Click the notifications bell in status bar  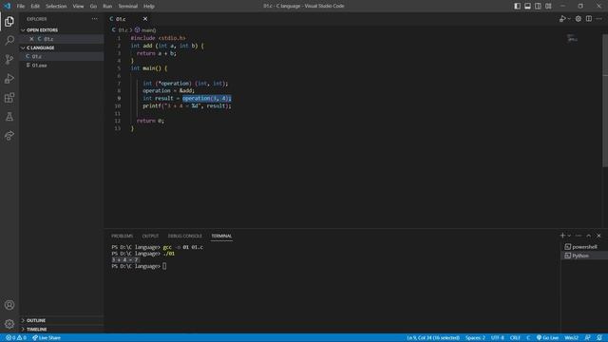599,338
